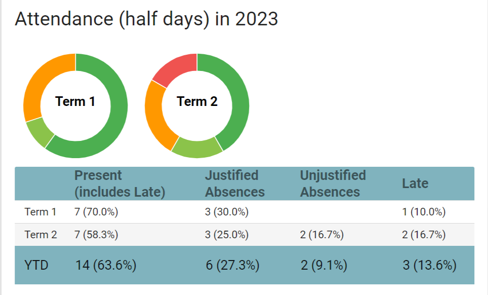
Task: Click Term 2 unjustified absences value 2 (16.7%)
Action: point(322,235)
